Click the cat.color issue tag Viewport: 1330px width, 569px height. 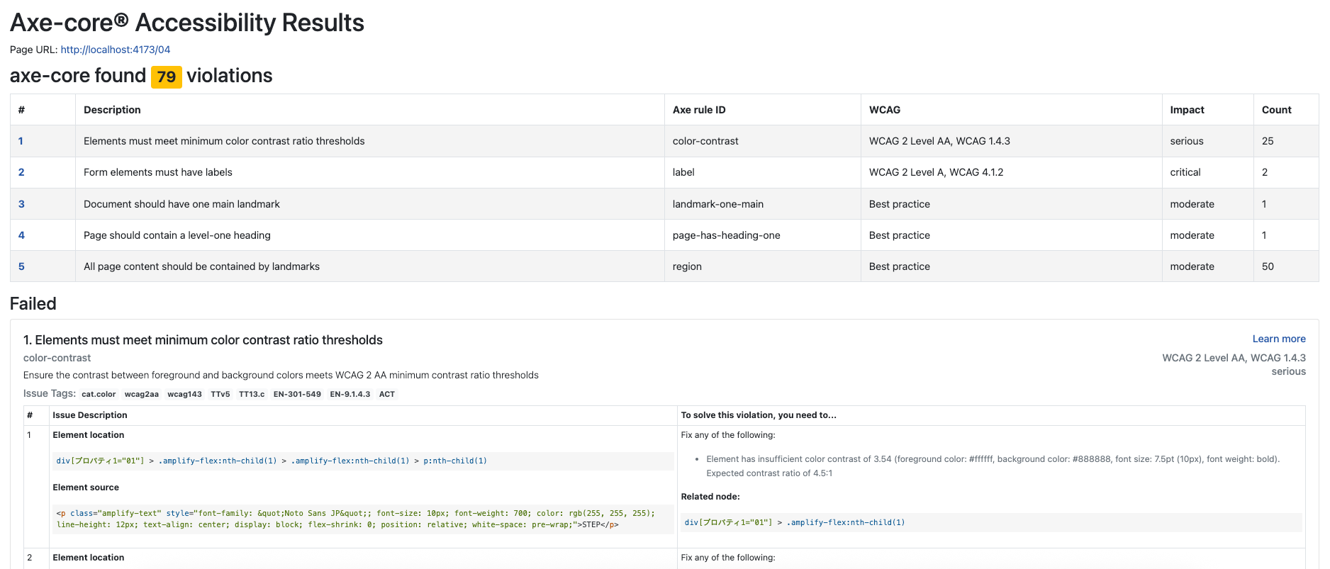coord(99,394)
